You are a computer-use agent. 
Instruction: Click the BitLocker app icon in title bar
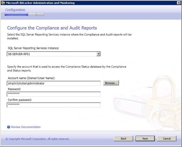click(3, 3)
